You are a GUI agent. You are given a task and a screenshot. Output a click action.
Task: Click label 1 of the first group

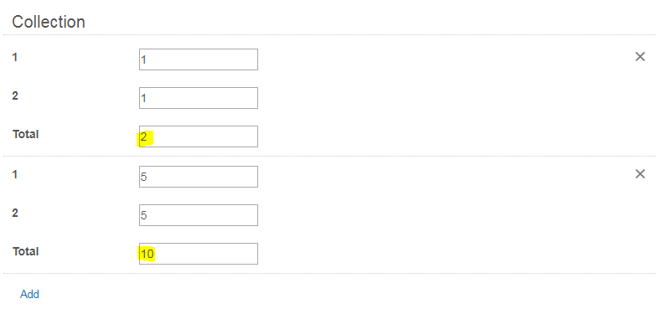pos(15,57)
